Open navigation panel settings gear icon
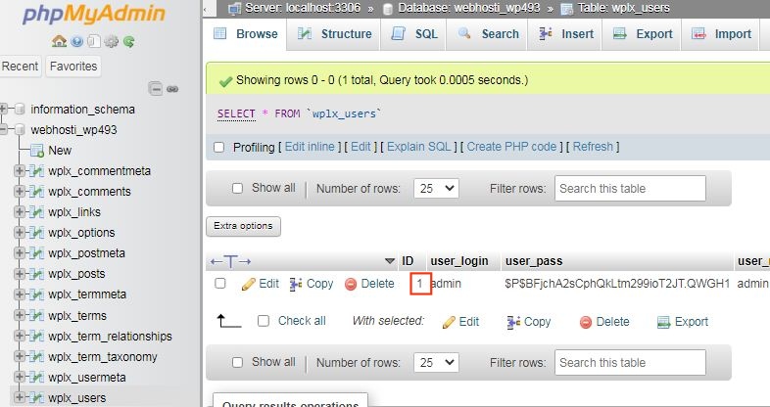 (x=112, y=42)
